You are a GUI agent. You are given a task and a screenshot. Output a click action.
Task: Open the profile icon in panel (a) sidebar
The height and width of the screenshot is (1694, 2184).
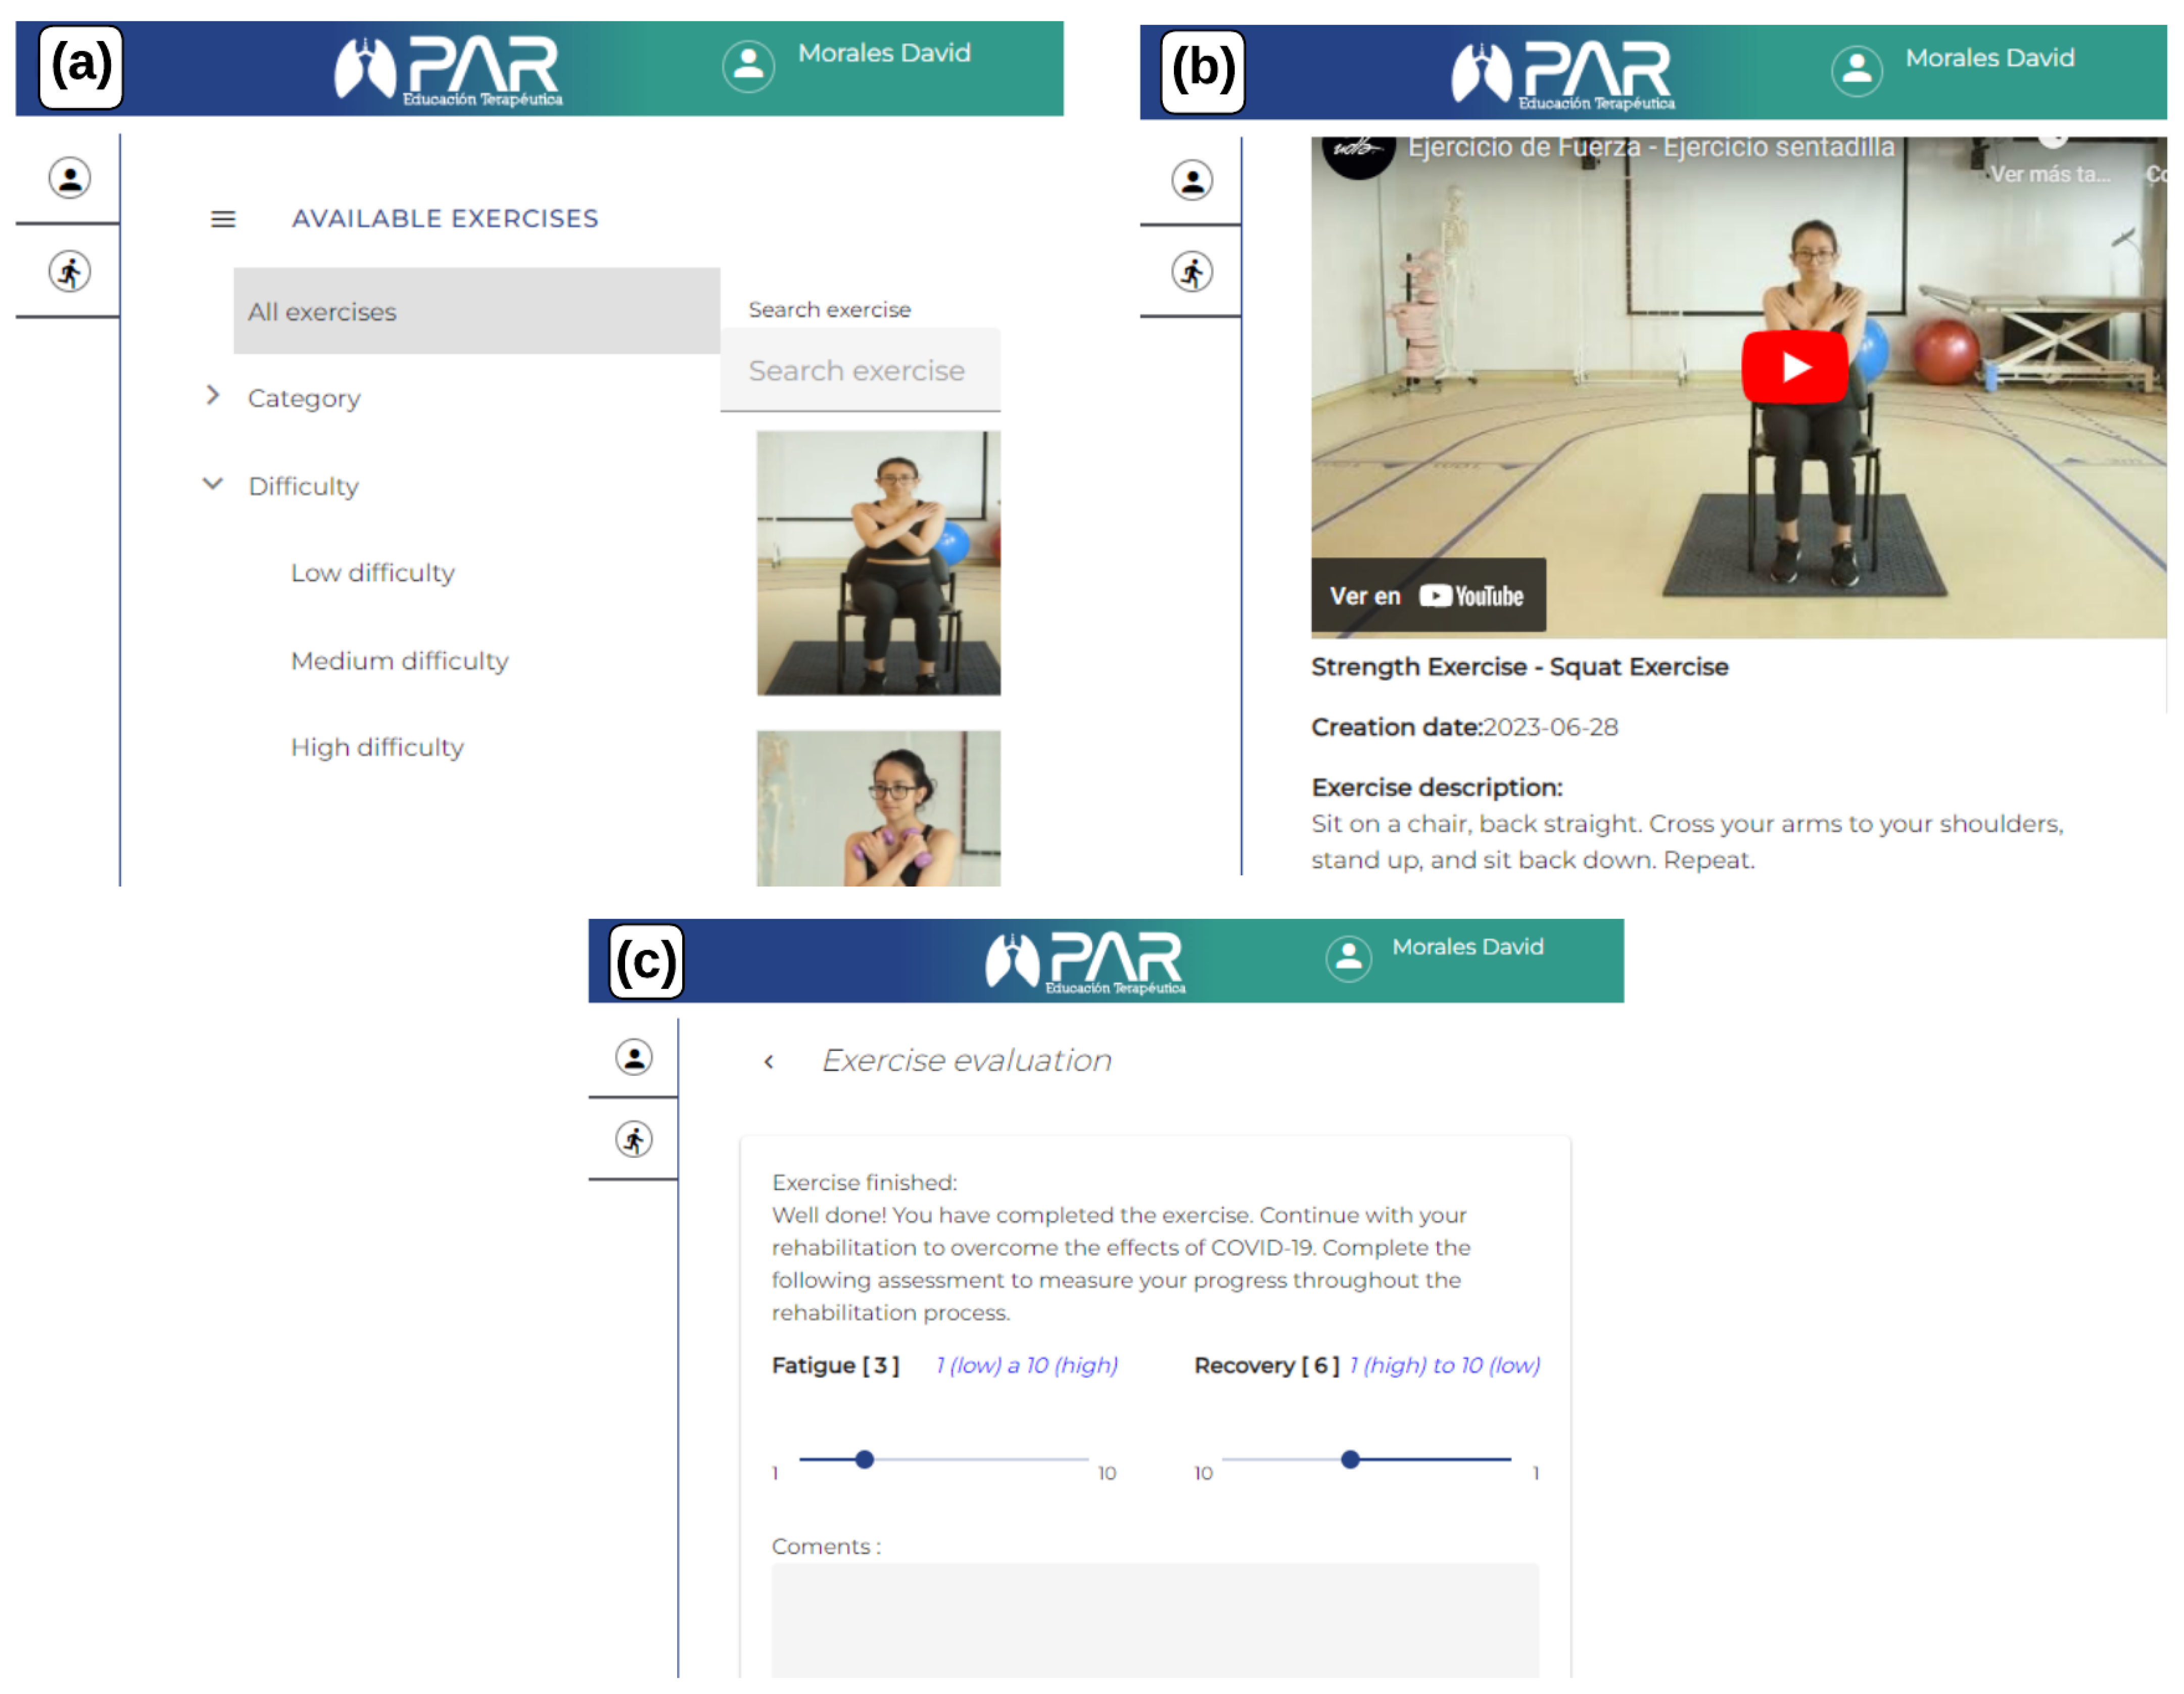point(70,179)
